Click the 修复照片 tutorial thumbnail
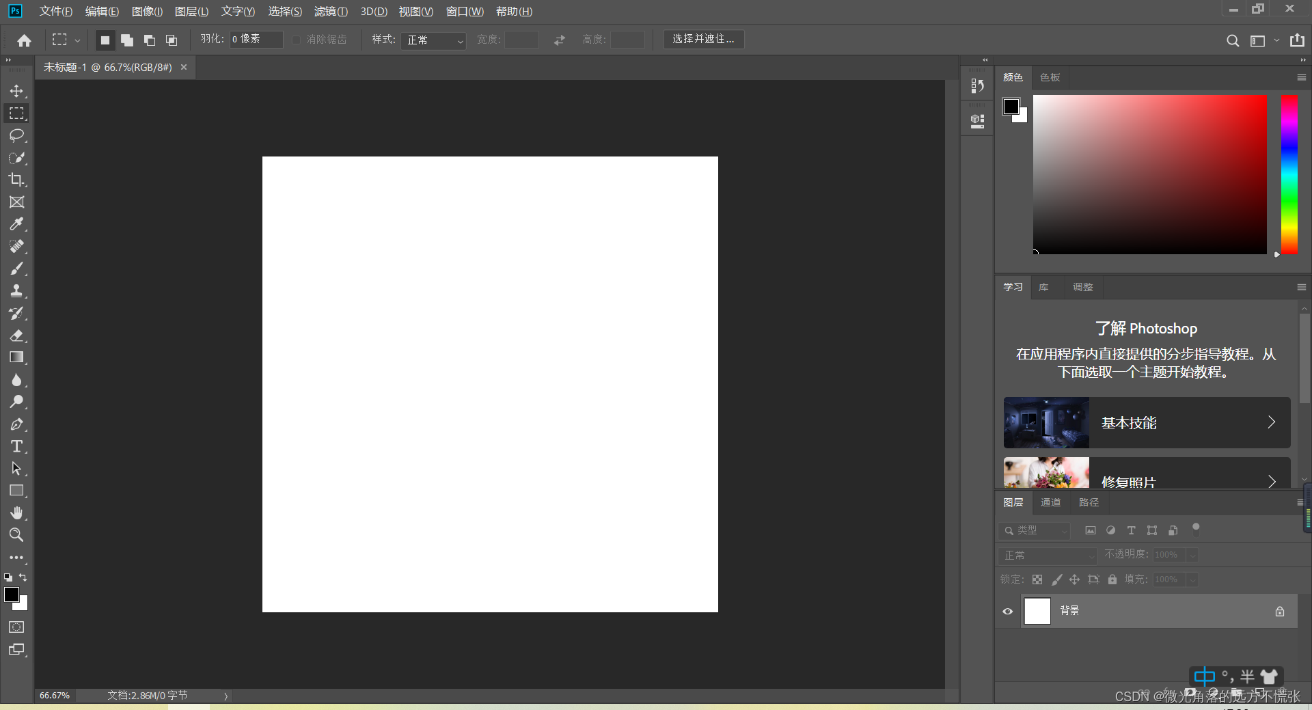Viewport: 1312px width, 710px height. pyautogui.click(x=1045, y=473)
